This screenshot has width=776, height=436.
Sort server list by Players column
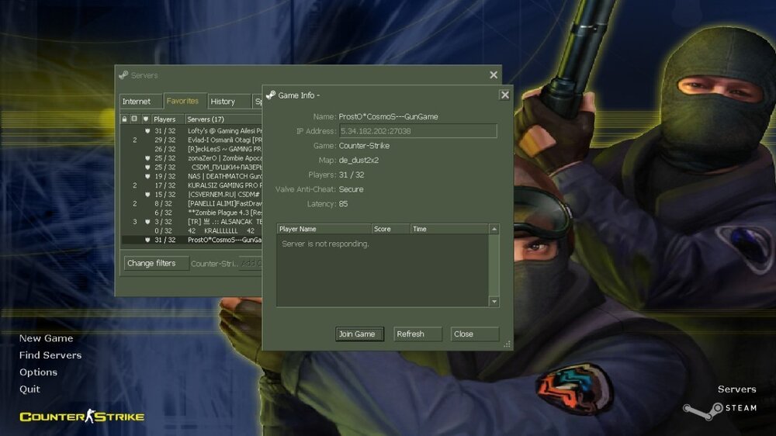[x=167, y=119]
